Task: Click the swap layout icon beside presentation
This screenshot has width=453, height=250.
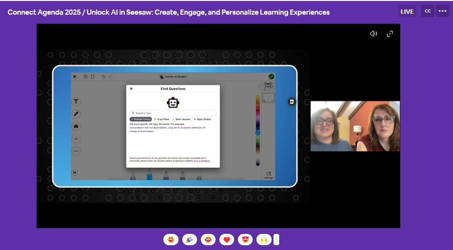Action: click(292, 102)
